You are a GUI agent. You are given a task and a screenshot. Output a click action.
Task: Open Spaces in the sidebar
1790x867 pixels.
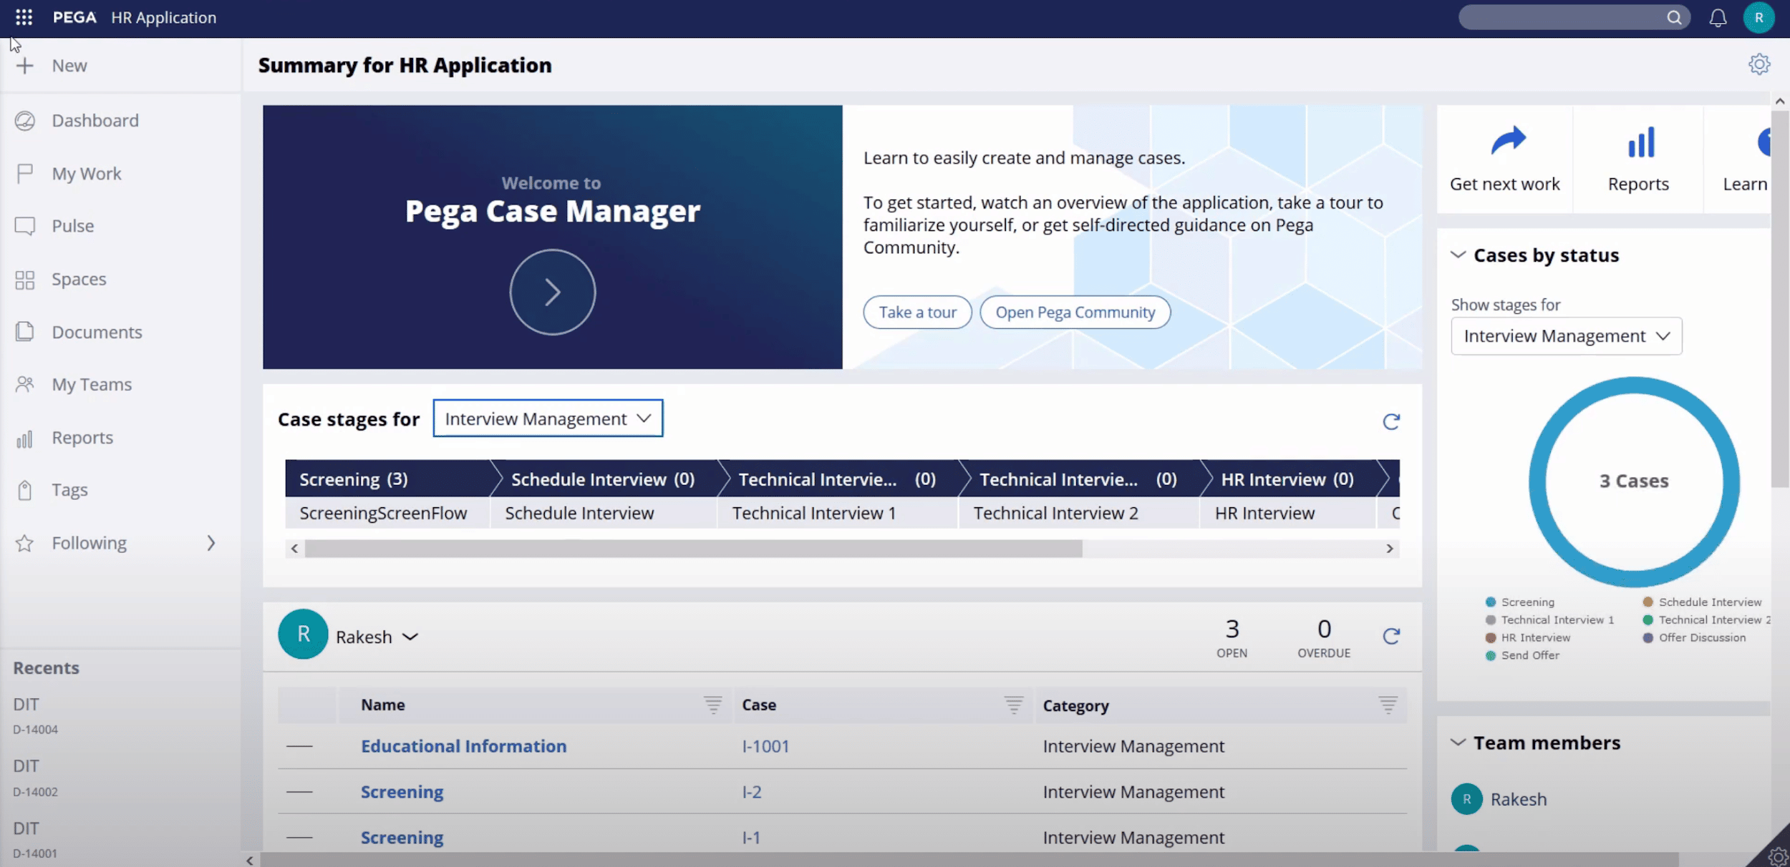pyautogui.click(x=79, y=280)
